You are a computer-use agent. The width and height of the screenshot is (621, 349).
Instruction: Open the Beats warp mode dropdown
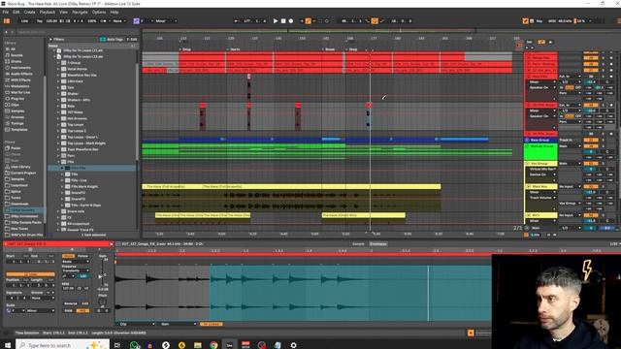pyautogui.click(x=76, y=262)
